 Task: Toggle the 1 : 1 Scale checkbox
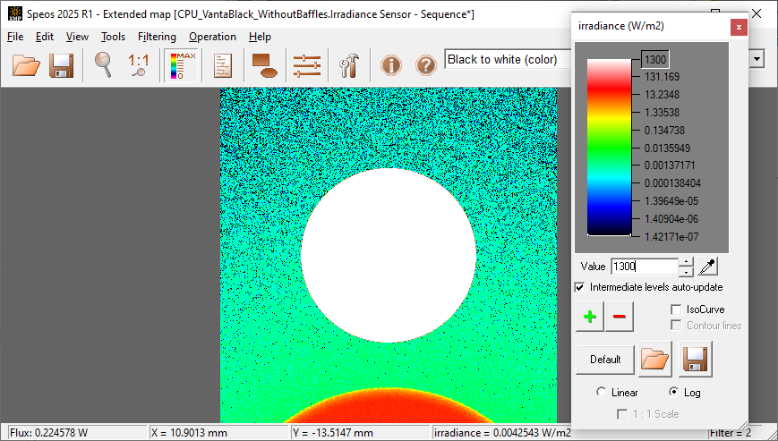[621, 414]
